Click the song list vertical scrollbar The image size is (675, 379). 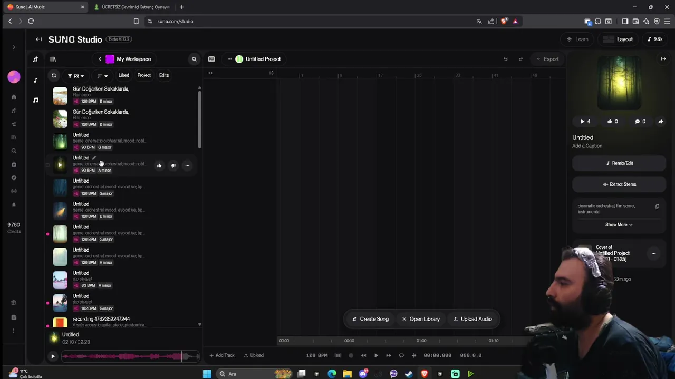point(199,119)
